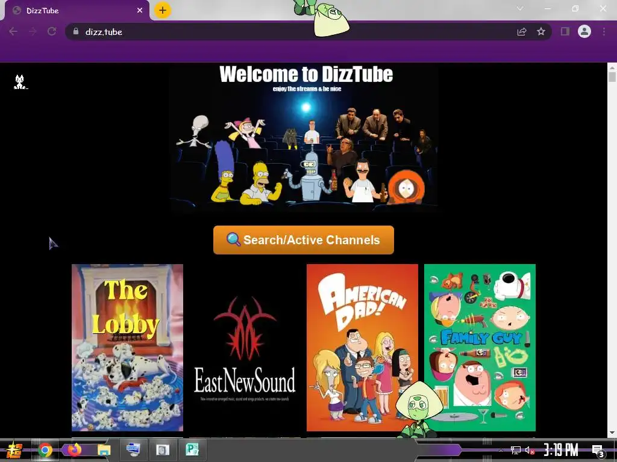The height and width of the screenshot is (462, 617).
Task: Open the network tray icon
Action: 516,450
